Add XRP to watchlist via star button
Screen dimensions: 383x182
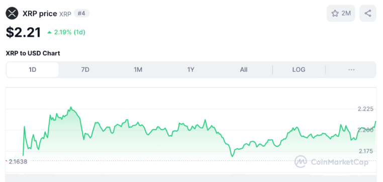(341, 13)
